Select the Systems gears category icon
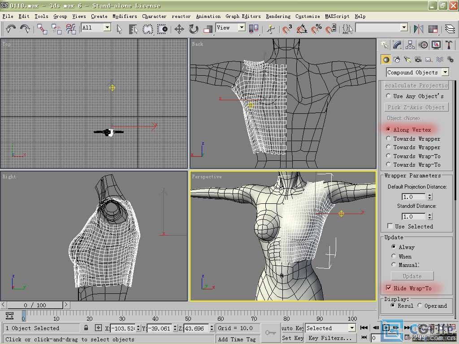Image resolution: width=459 pixels, height=344 pixels. coord(450,60)
